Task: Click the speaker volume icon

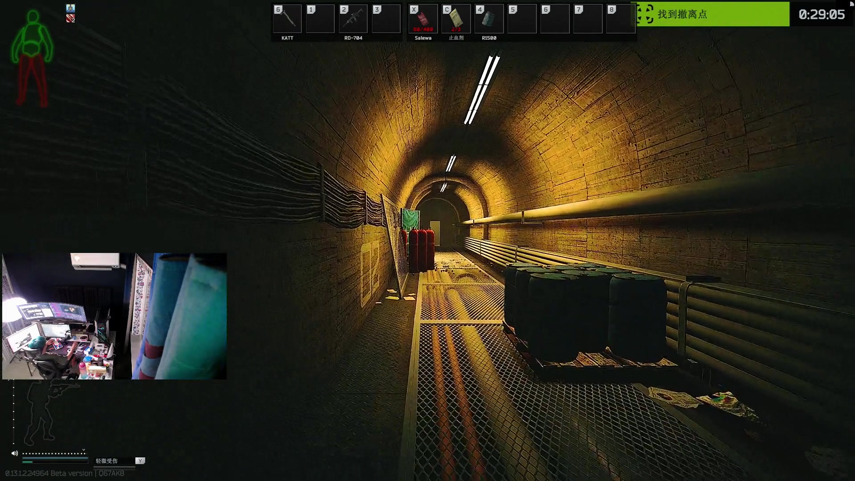Action: 15,453
